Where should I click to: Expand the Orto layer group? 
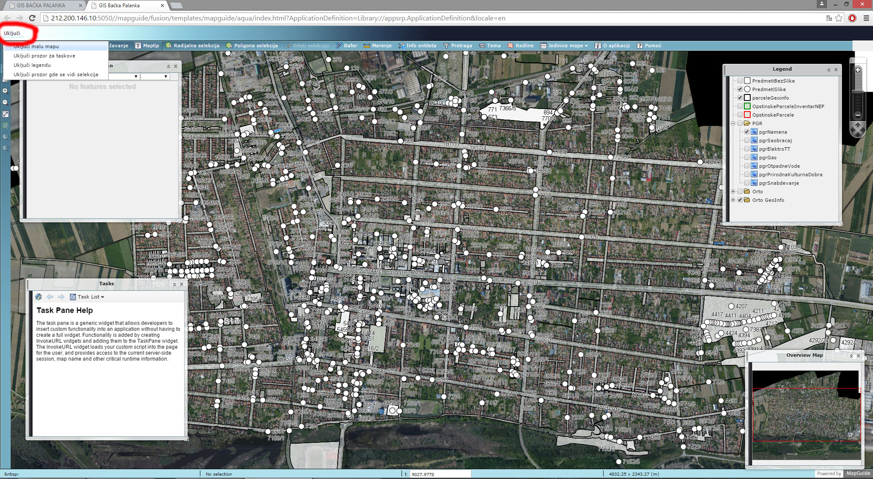(733, 192)
